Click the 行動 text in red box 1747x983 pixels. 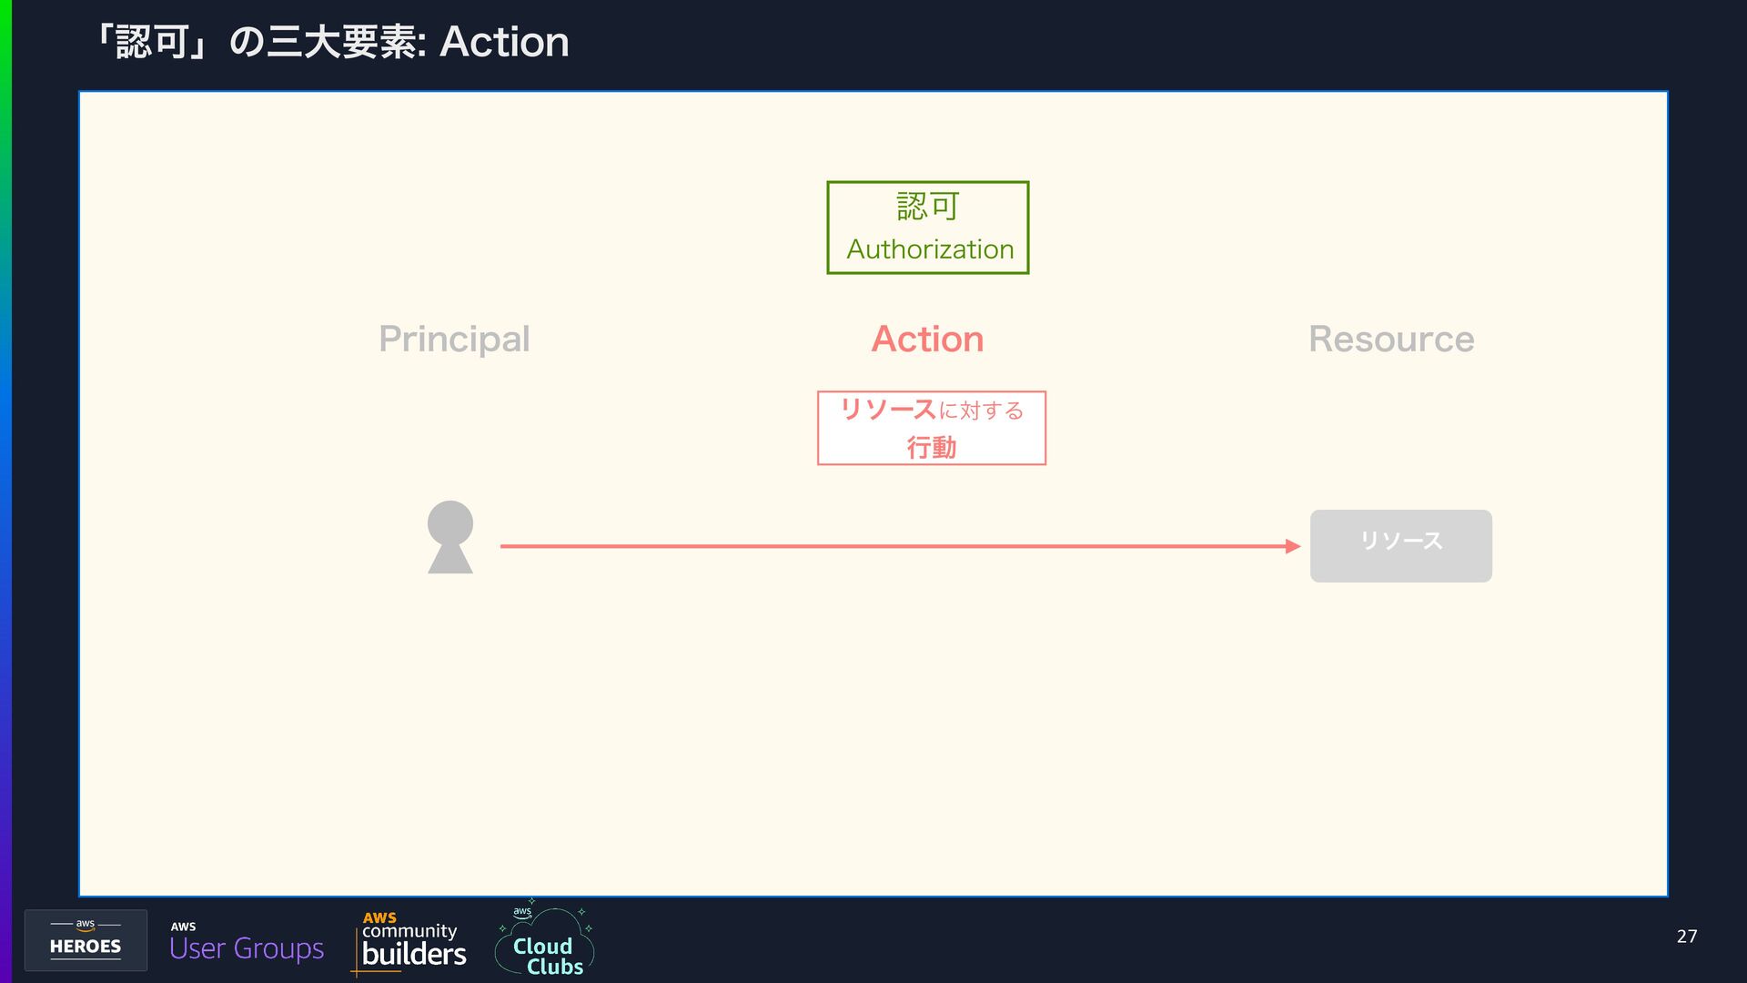[932, 447]
